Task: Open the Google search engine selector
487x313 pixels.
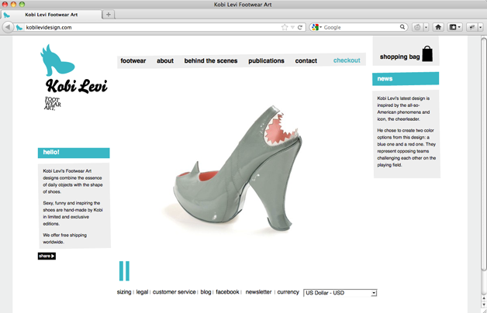Action: coord(316,27)
